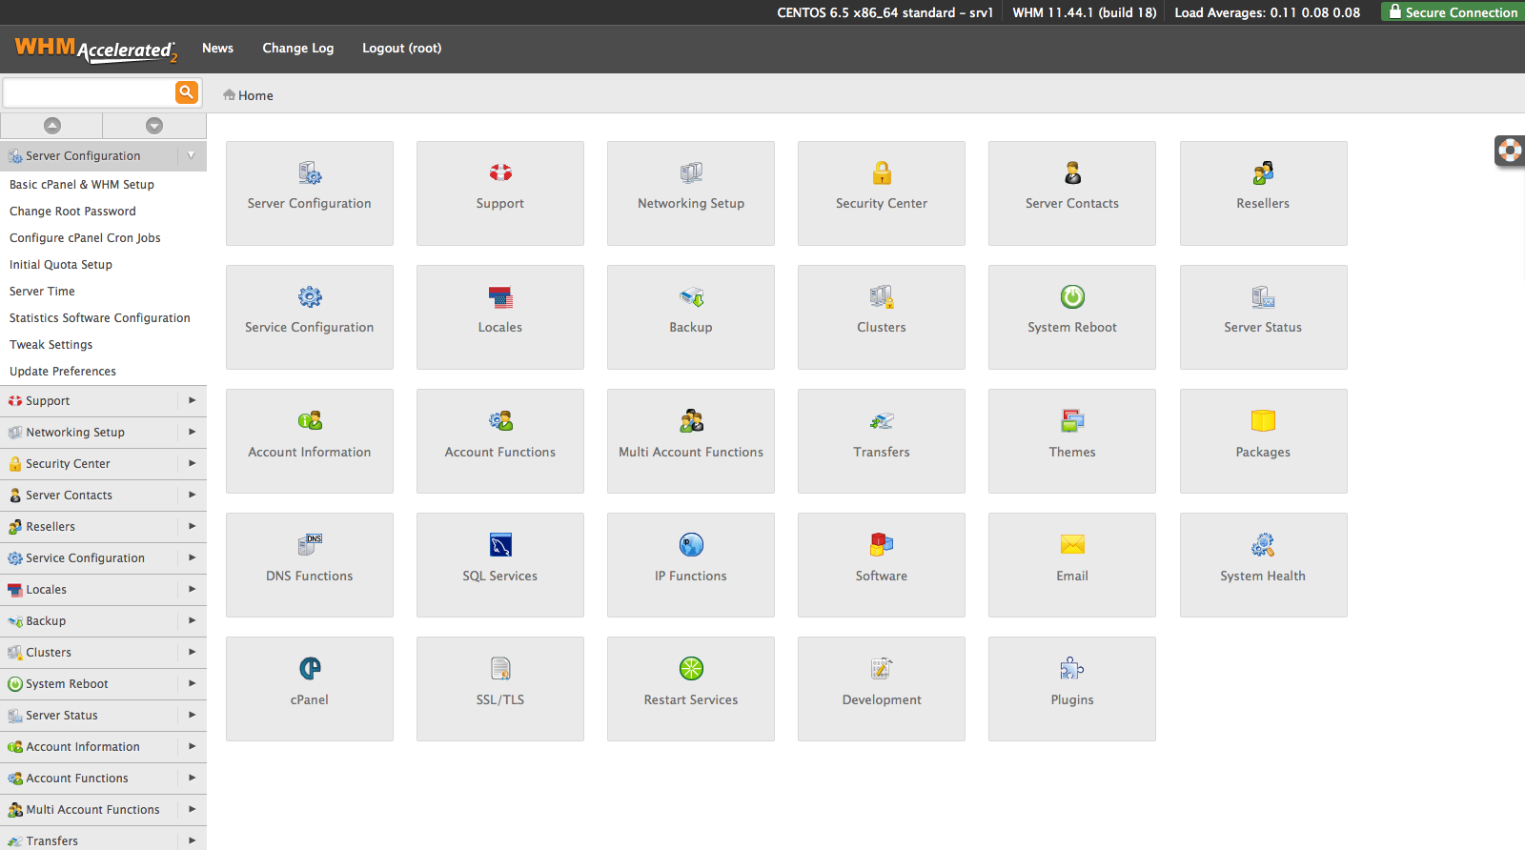Open the News menu item
Image resolution: width=1525 pixels, height=850 pixels.
[217, 49]
